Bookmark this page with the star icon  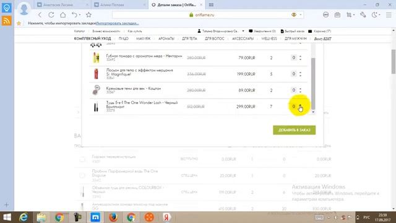pos(88,15)
